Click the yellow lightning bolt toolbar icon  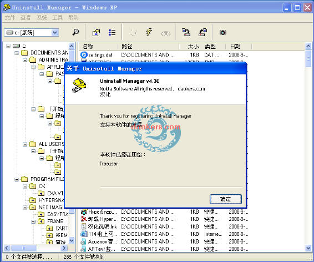(149, 32)
